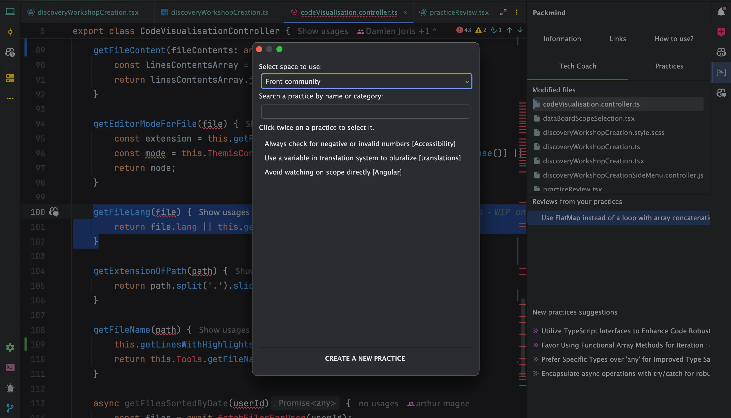Open the Copilot icon in right sidebar
Image resolution: width=731 pixels, height=418 pixels.
[x=721, y=52]
